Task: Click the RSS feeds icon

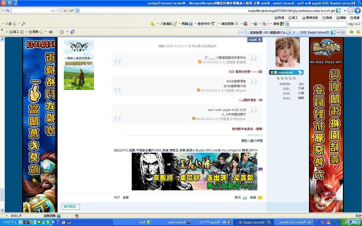Action: (x=62, y=32)
